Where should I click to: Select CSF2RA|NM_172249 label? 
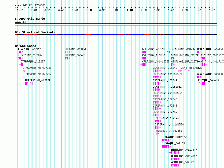point(165,80)
